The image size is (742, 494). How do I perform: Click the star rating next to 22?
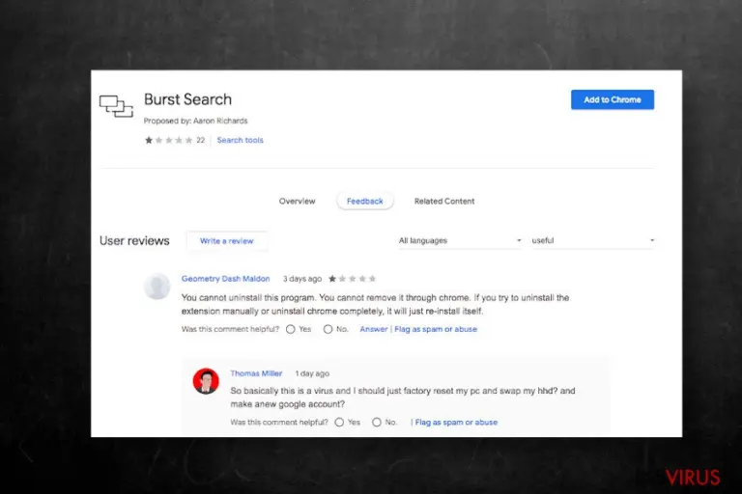(x=168, y=140)
